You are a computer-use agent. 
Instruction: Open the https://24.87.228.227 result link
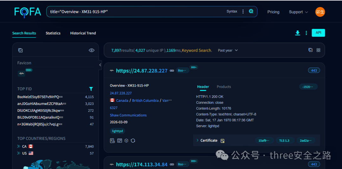point(142,70)
